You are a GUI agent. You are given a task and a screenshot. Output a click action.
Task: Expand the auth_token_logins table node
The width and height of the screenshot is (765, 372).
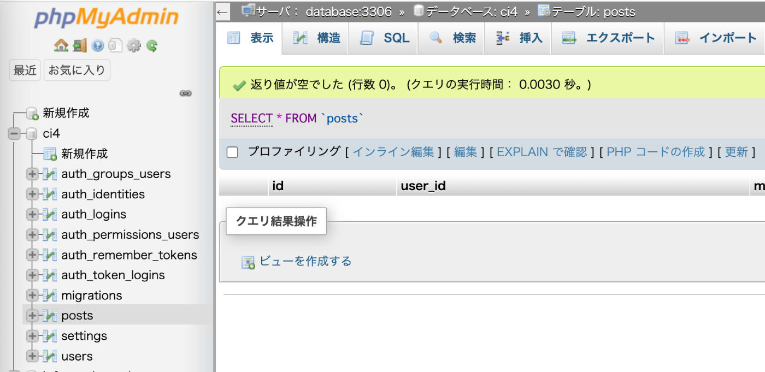point(32,275)
